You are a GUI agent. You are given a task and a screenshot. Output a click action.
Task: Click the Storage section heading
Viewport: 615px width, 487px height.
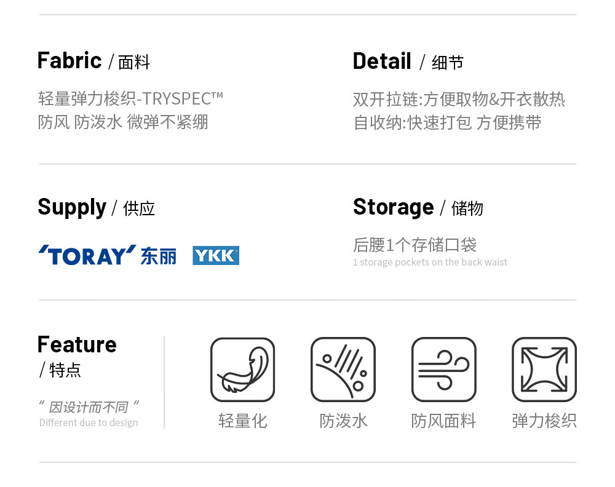tap(394, 207)
